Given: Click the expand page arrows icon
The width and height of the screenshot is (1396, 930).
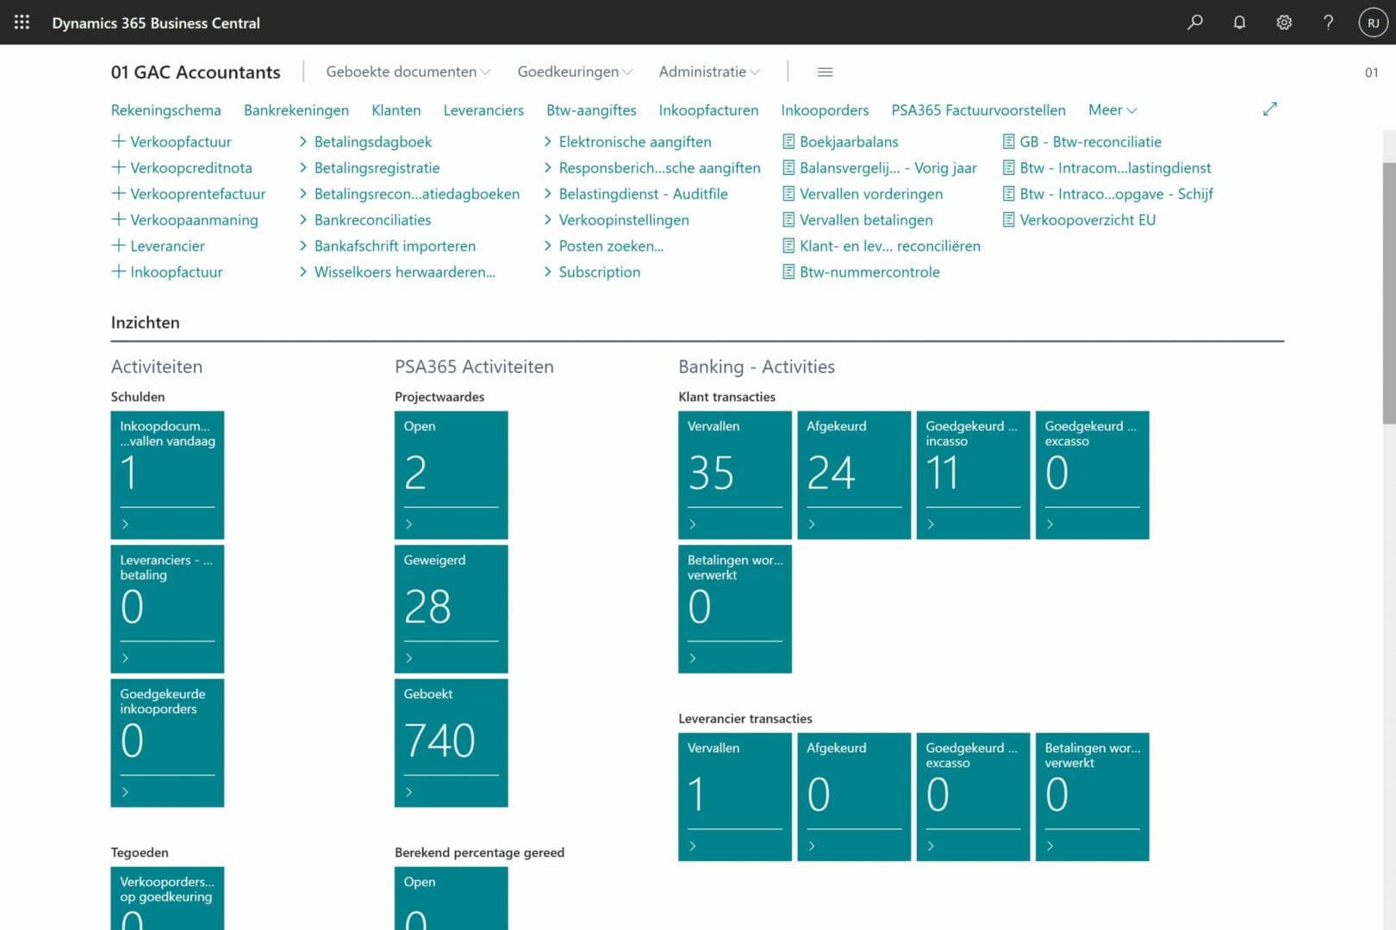Looking at the screenshot, I should click(x=1269, y=109).
